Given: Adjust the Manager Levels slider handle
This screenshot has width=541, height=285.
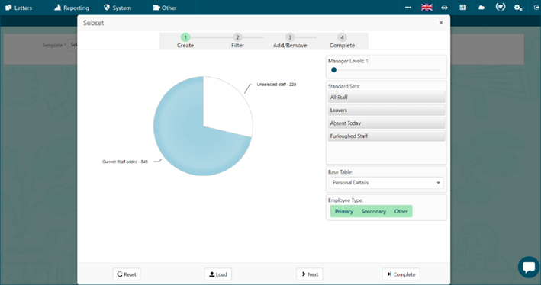Looking at the screenshot, I should (333, 70).
